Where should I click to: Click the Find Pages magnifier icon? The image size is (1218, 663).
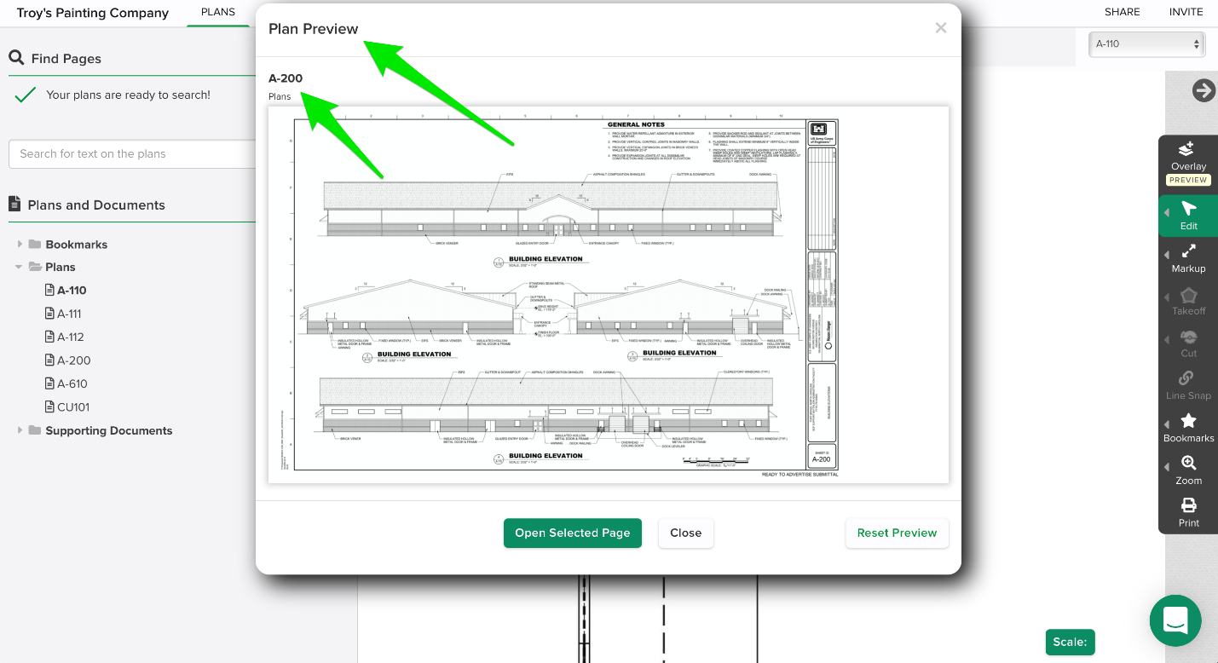coord(16,58)
